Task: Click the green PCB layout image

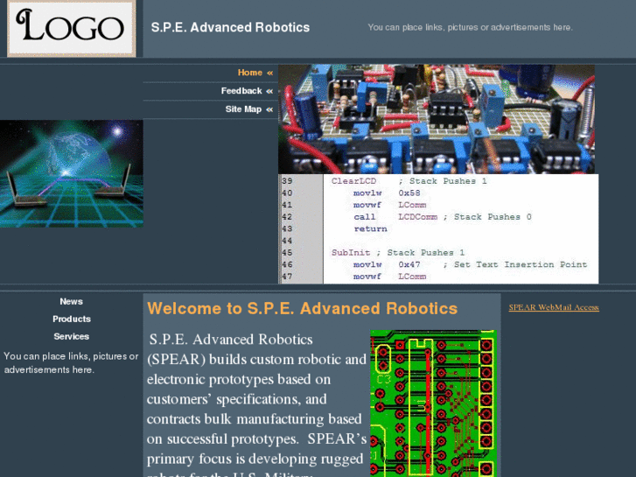Action: (x=433, y=403)
